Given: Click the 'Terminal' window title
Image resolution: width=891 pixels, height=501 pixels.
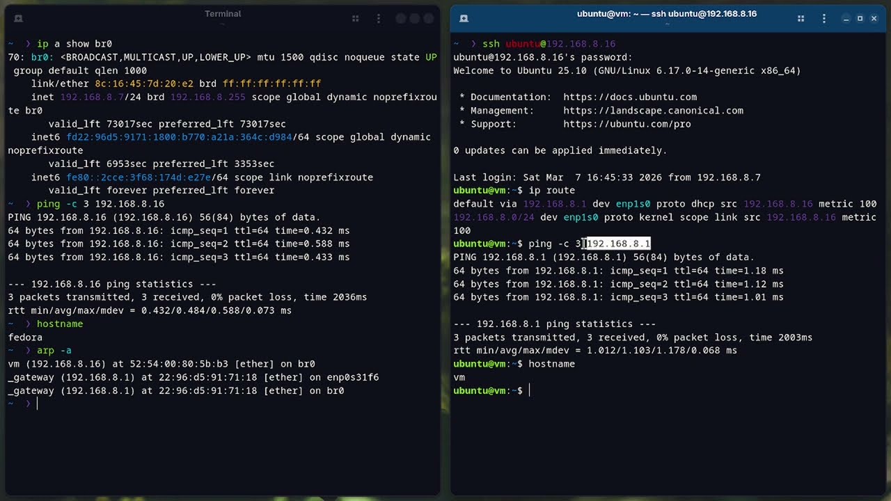Looking at the screenshot, I should click(223, 14).
